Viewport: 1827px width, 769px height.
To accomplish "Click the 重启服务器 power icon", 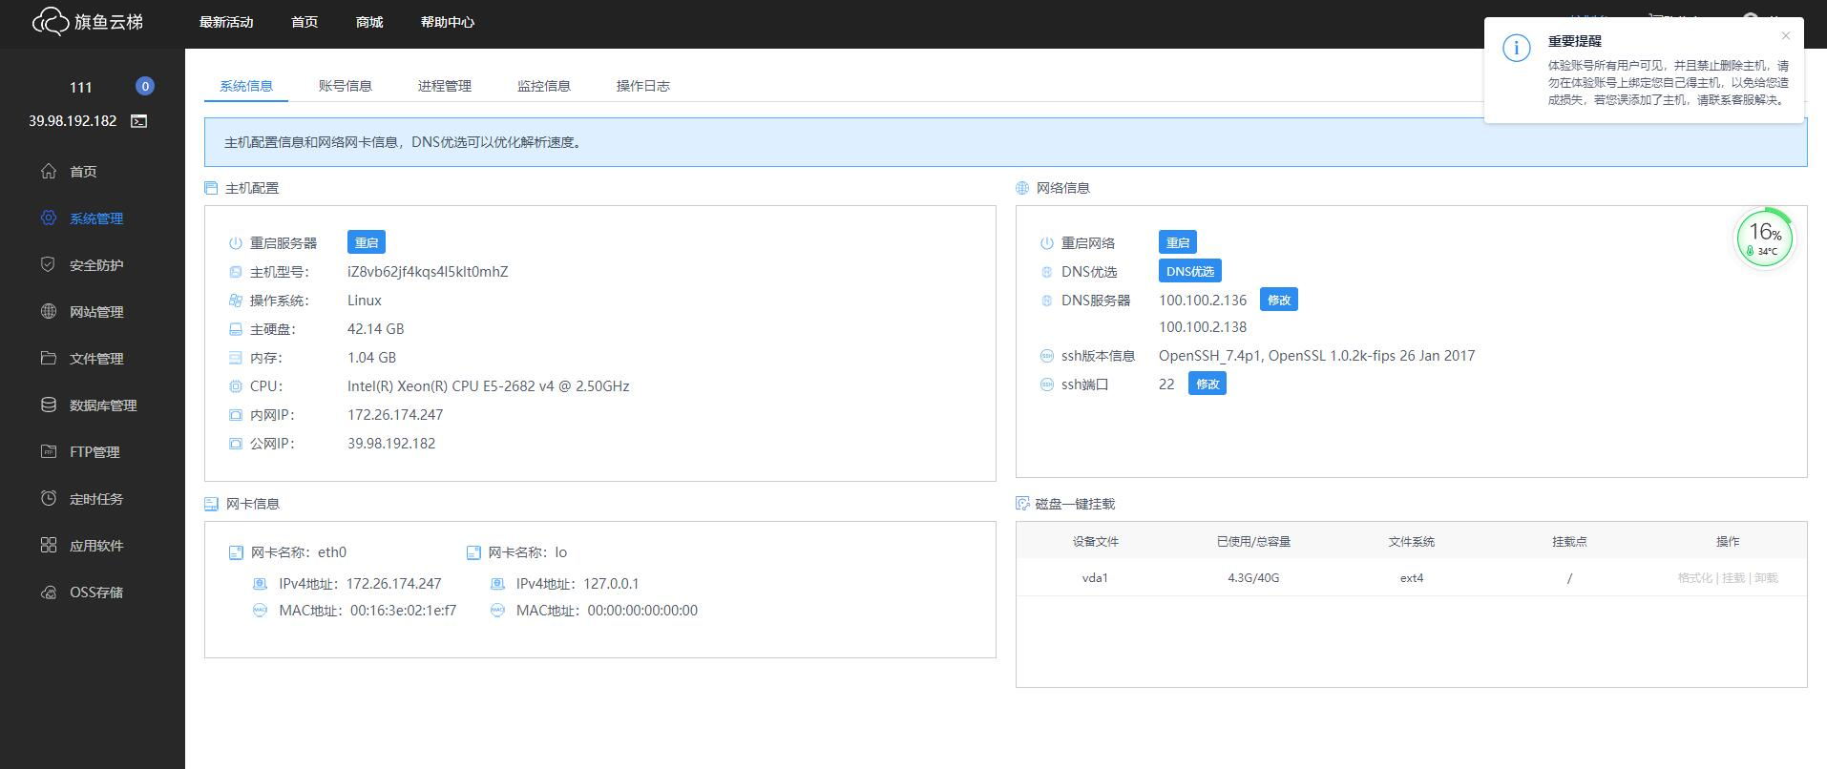I will point(236,243).
